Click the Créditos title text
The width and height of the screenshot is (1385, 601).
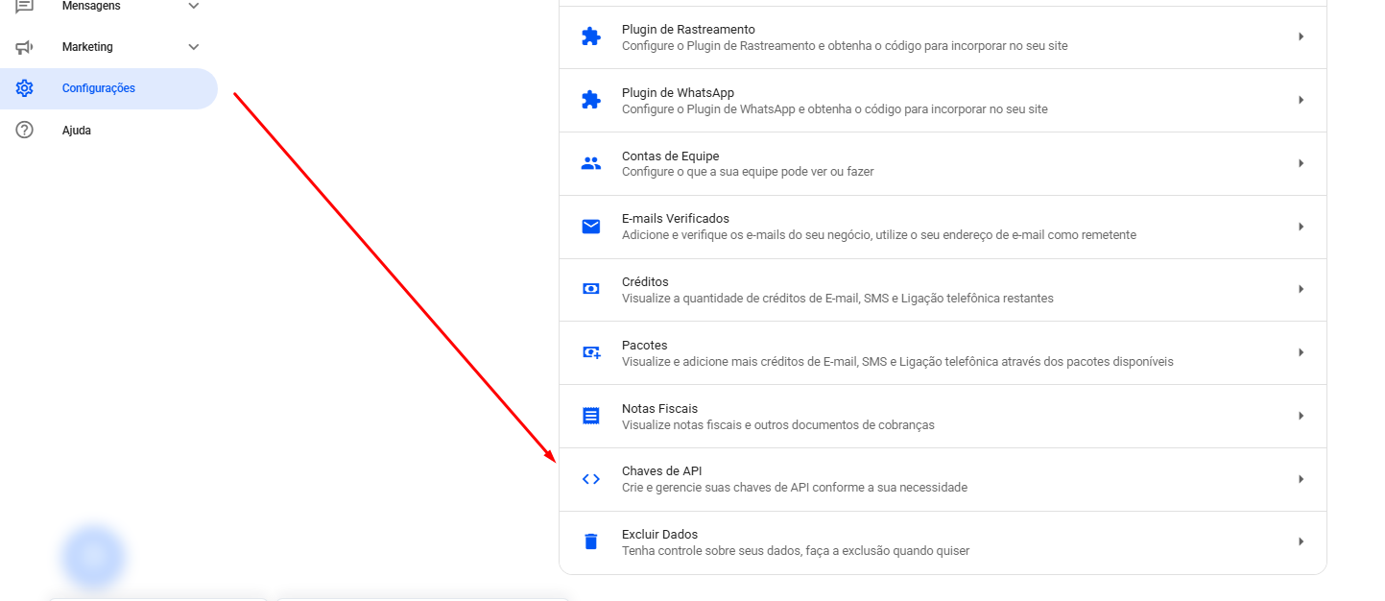click(645, 282)
